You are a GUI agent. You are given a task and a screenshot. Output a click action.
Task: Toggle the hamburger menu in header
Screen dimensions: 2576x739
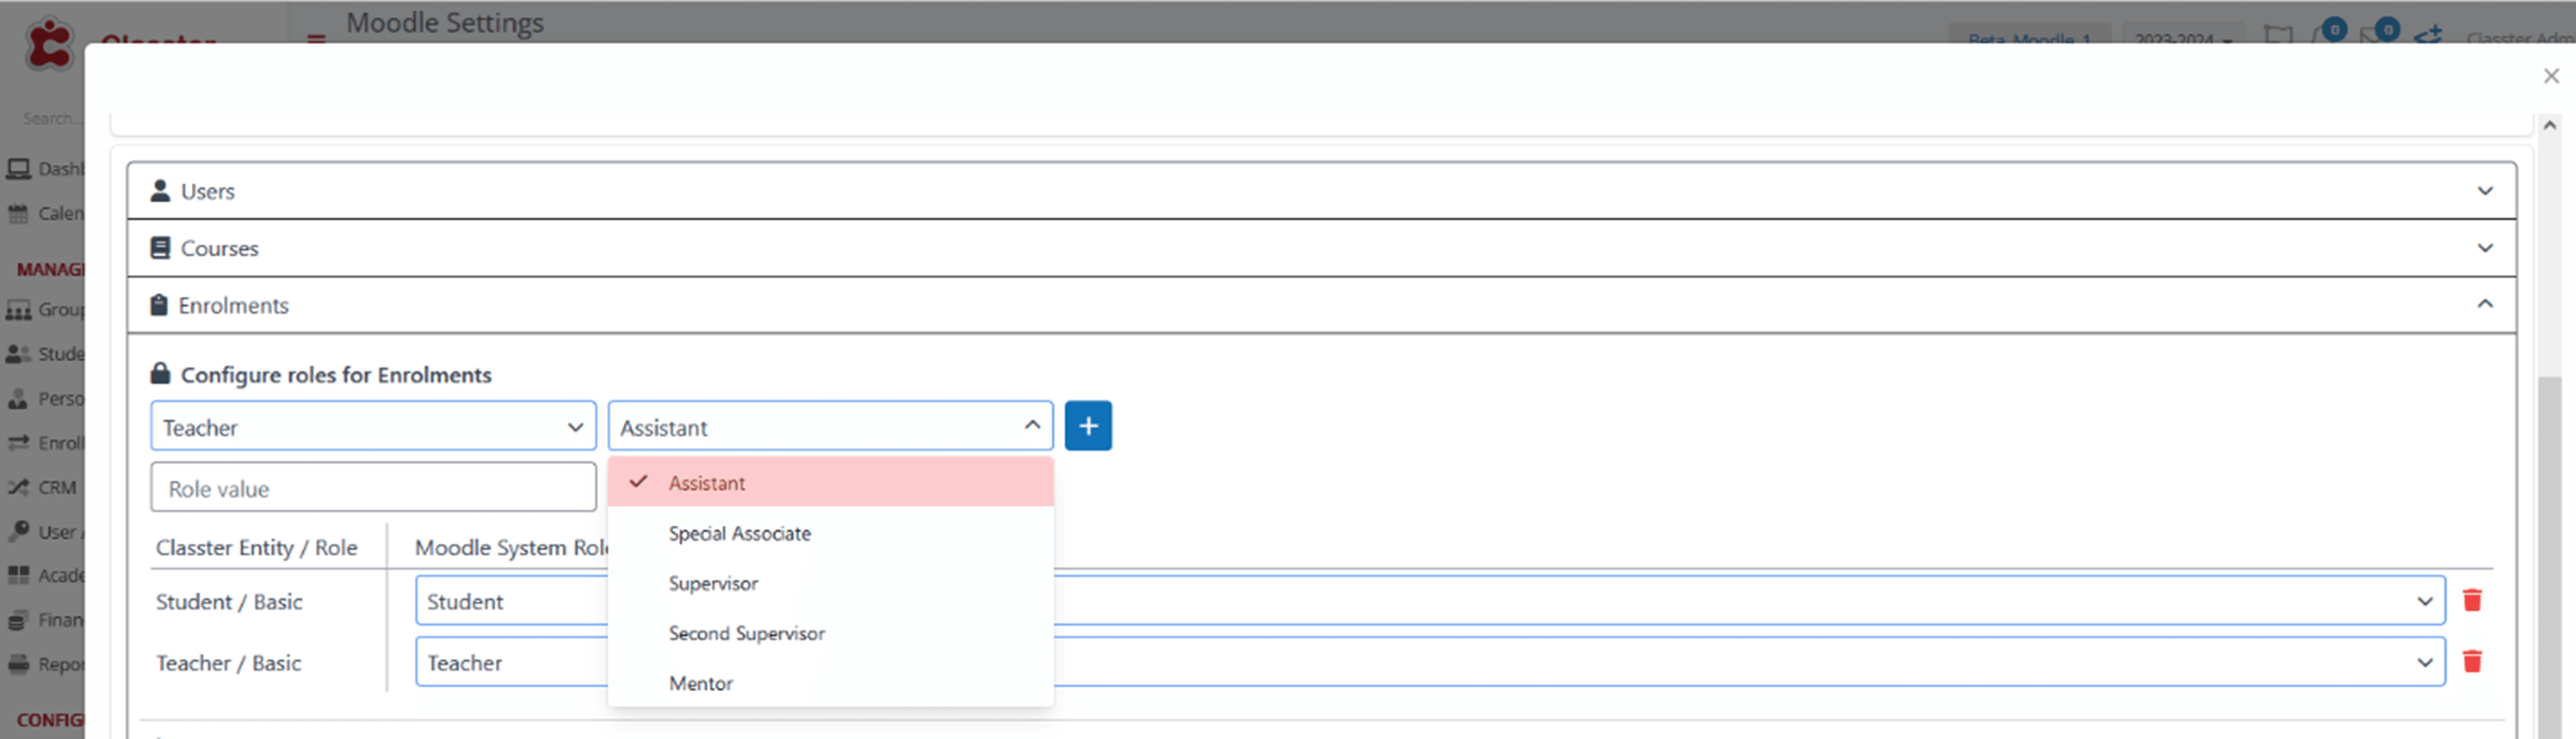click(x=316, y=40)
